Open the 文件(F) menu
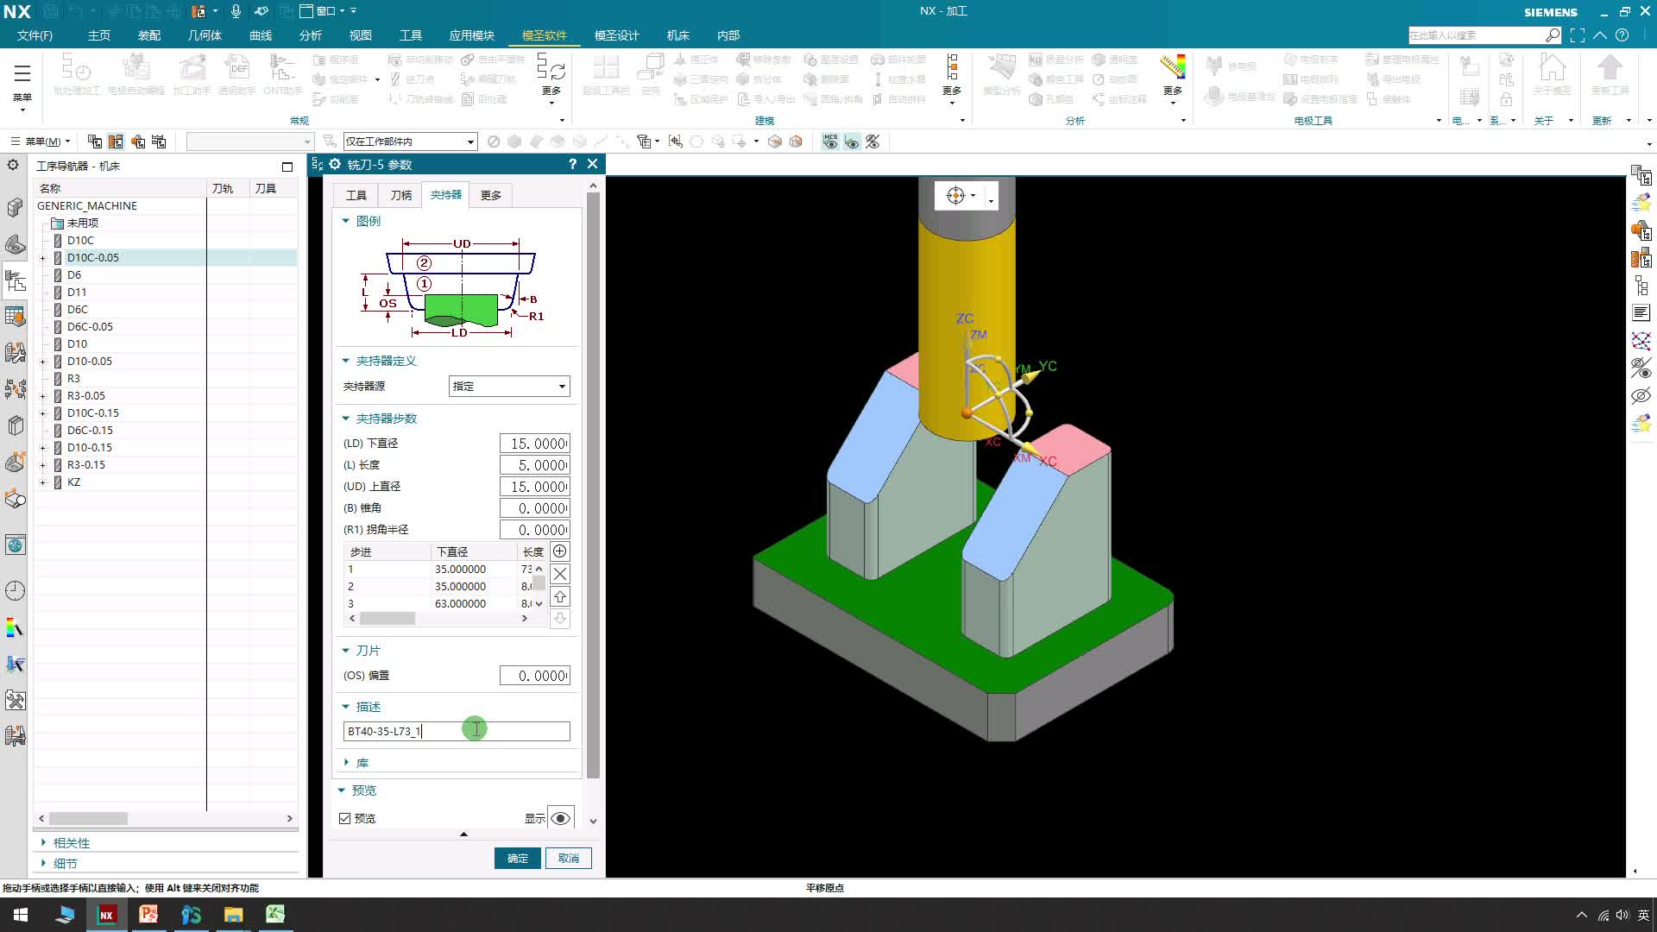 (35, 35)
